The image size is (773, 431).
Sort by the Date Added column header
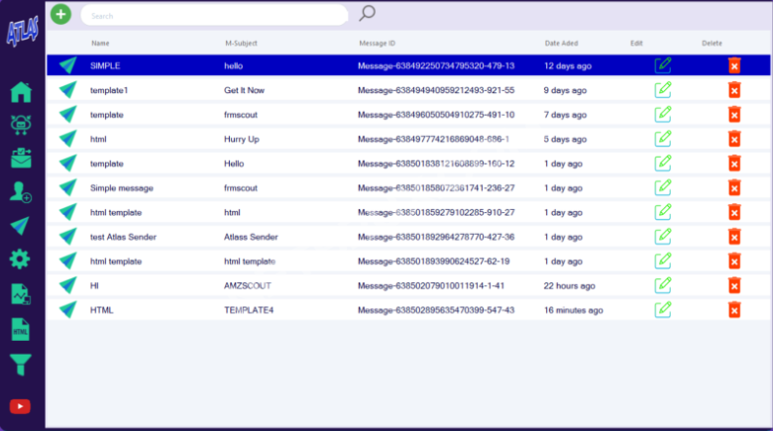pyautogui.click(x=561, y=44)
